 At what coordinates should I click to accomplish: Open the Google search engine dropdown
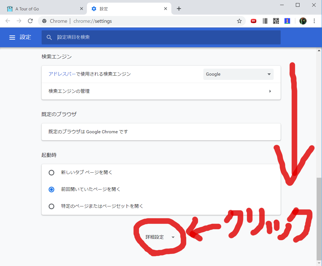click(x=238, y=74)
